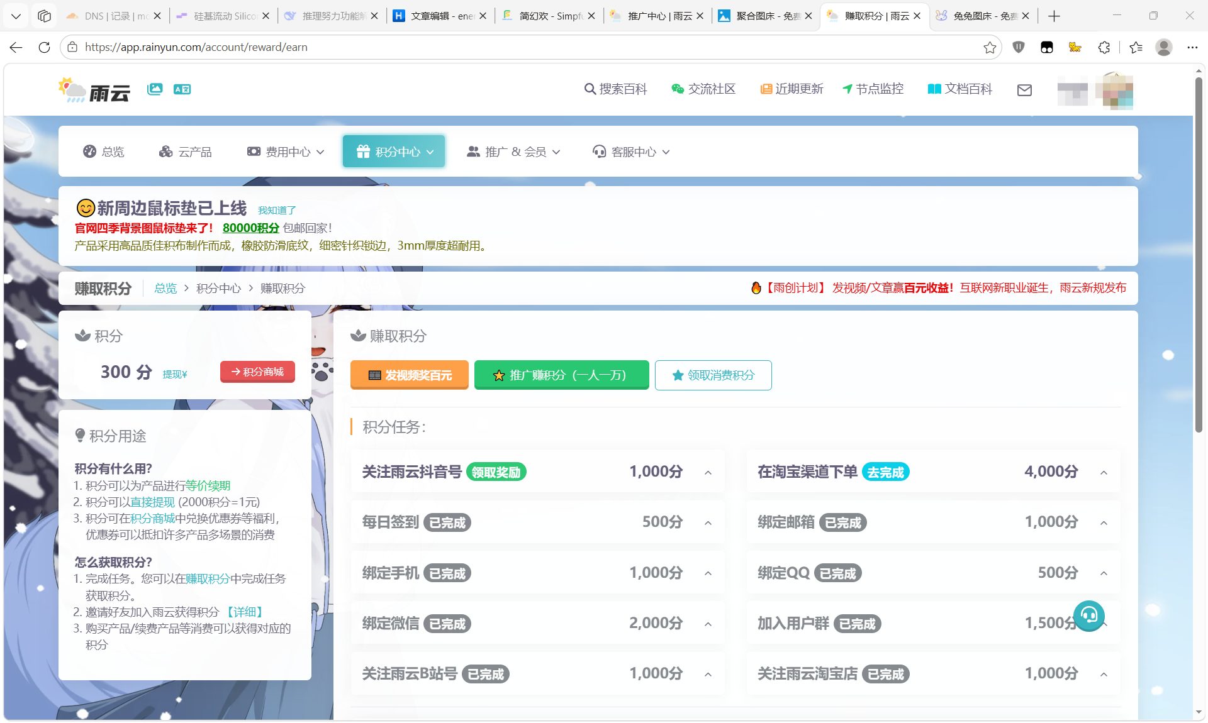
Task: Close the 文章编辑 tab
Action: [483, 16]
